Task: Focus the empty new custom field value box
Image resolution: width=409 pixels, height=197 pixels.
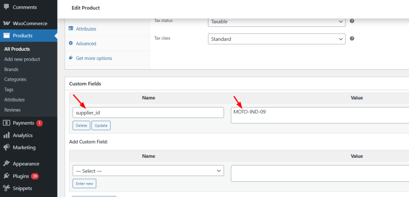Action: [x=320, y=173]
